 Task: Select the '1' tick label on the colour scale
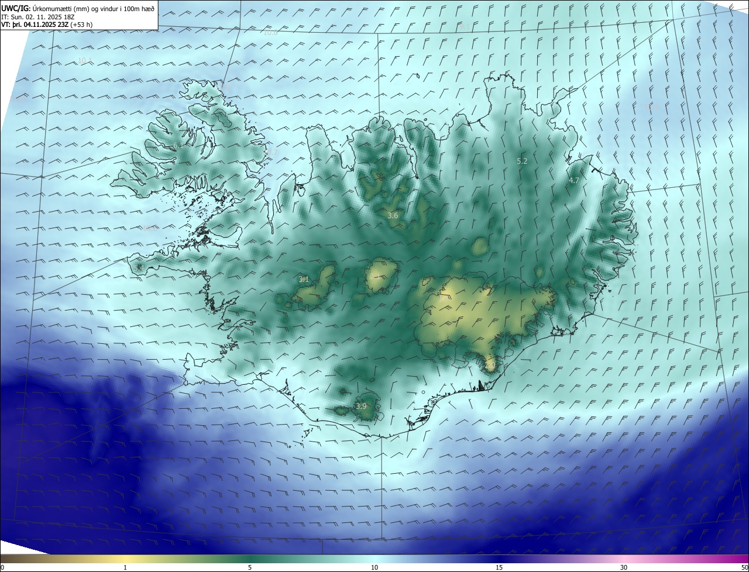(x=125, y=567)
